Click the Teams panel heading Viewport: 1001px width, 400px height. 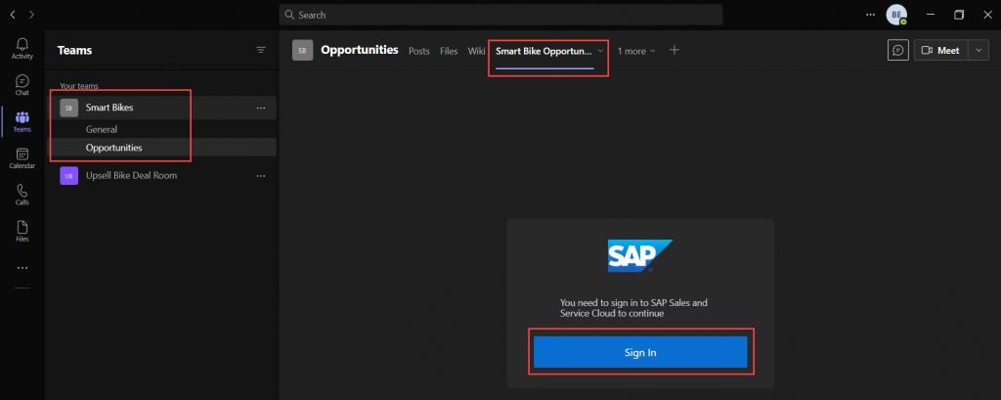(74, 51)
